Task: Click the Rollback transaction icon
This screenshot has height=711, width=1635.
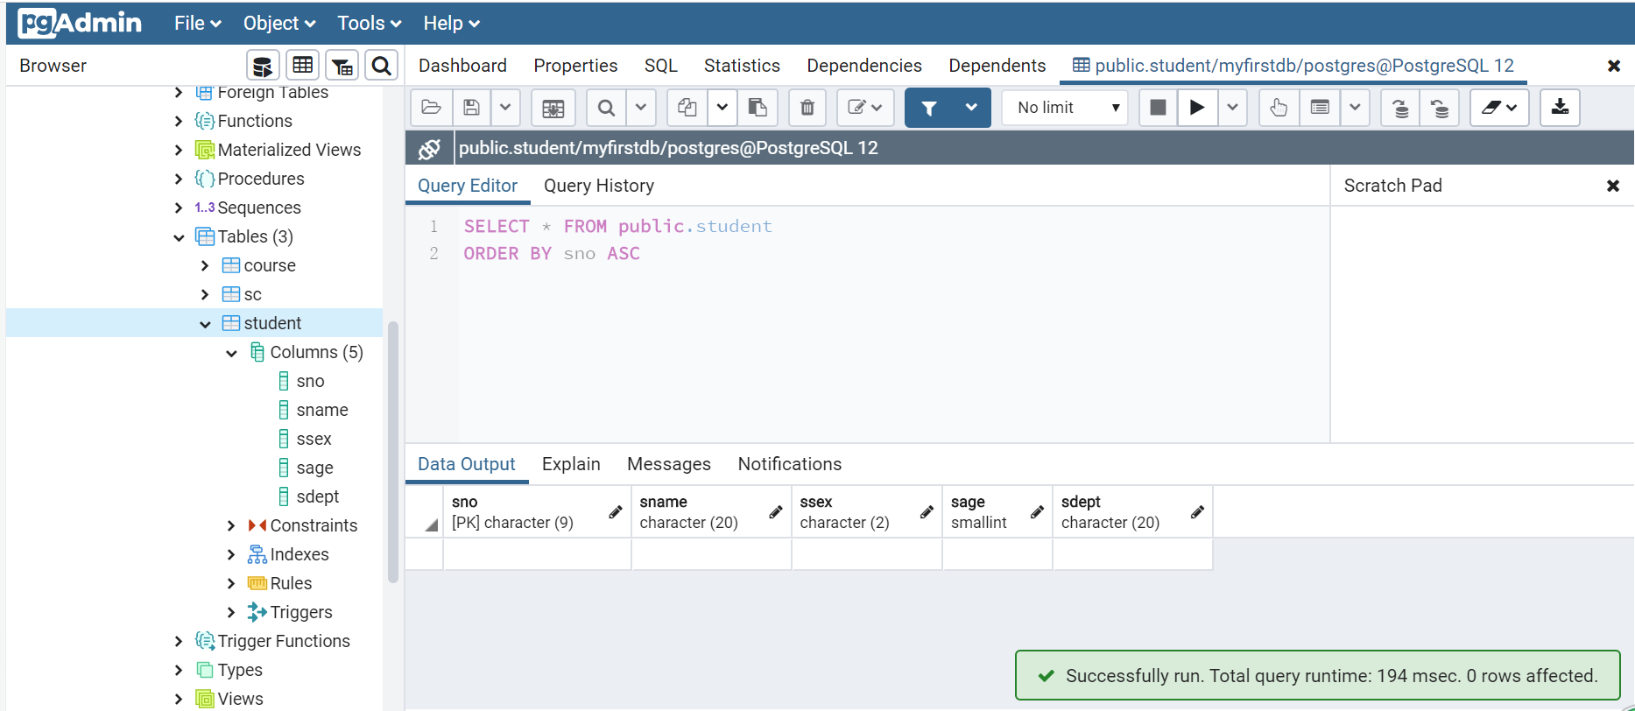Action: (1440, 108)
